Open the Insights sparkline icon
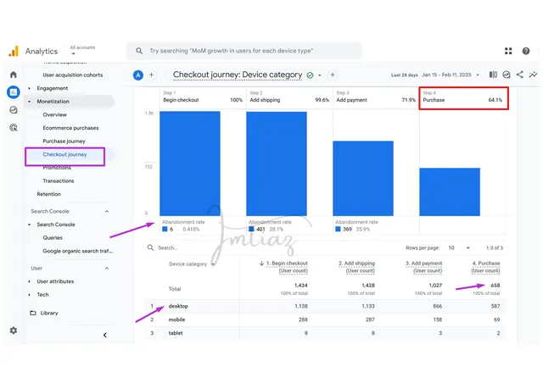Viewport: 543px width, 383px height. point(533,75)
